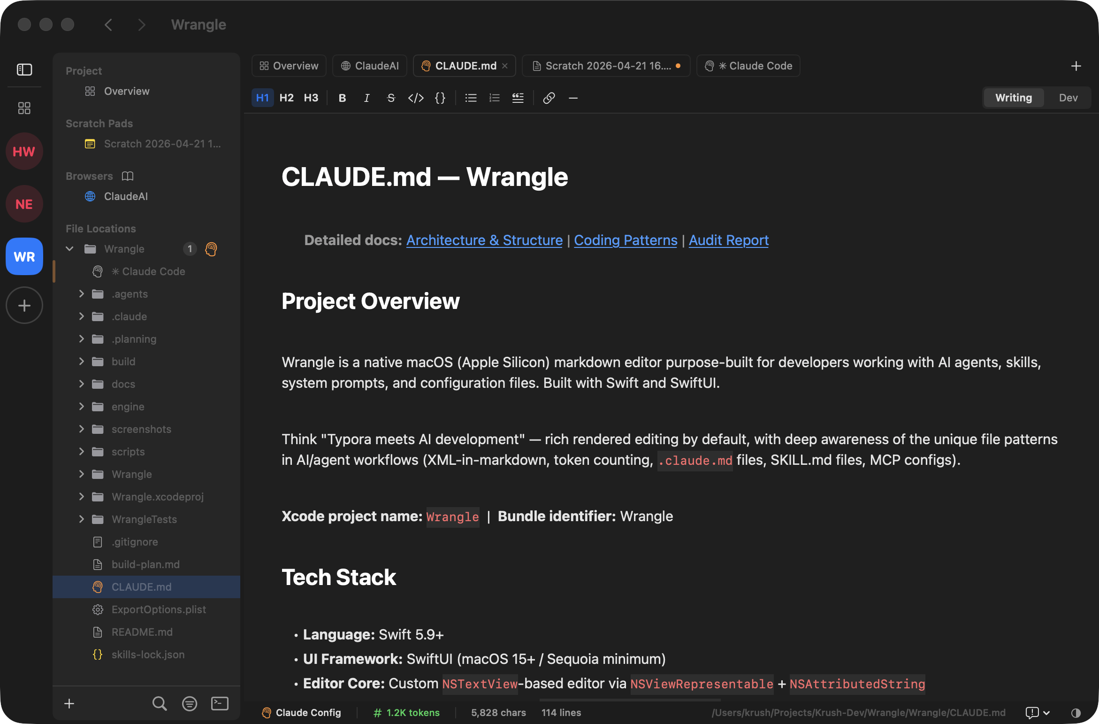Apply H3 heading formatting
Screen dimensions: 1099x724
point(311,98)
